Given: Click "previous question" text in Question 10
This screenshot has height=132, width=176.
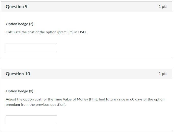Looking at the screenshot, I should (52, 105).
